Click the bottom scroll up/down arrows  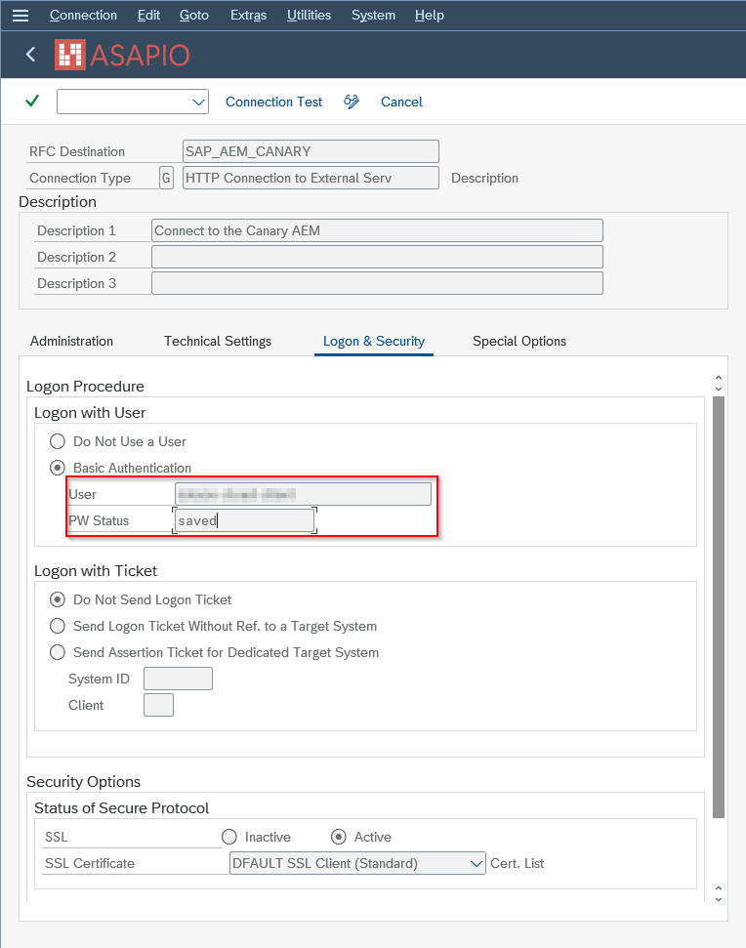(x=719, y=893)
